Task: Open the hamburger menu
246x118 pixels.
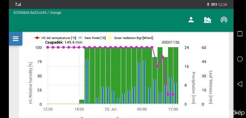Action: [15, 39]
